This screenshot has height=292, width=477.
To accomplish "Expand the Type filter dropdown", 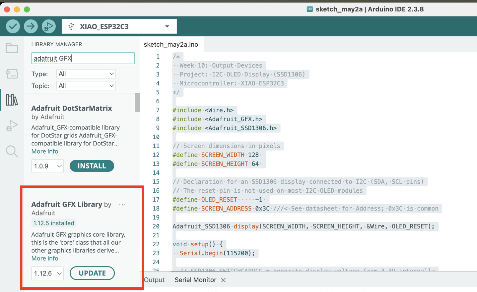I will click(86, 74).
